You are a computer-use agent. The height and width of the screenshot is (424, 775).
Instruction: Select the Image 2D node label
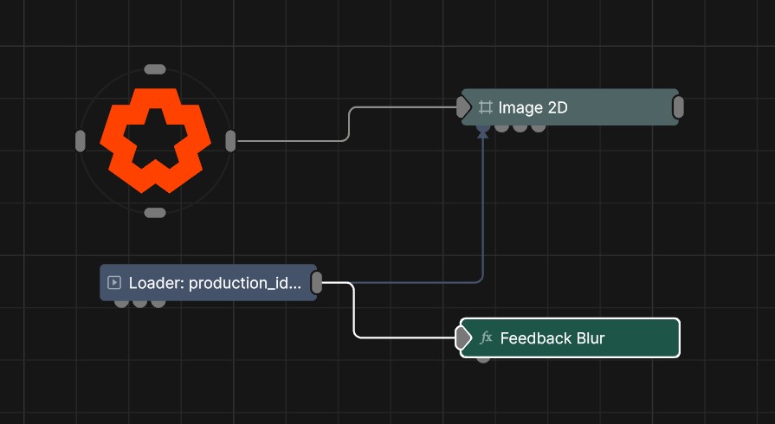pyautogui.click(x=533, y=107)
